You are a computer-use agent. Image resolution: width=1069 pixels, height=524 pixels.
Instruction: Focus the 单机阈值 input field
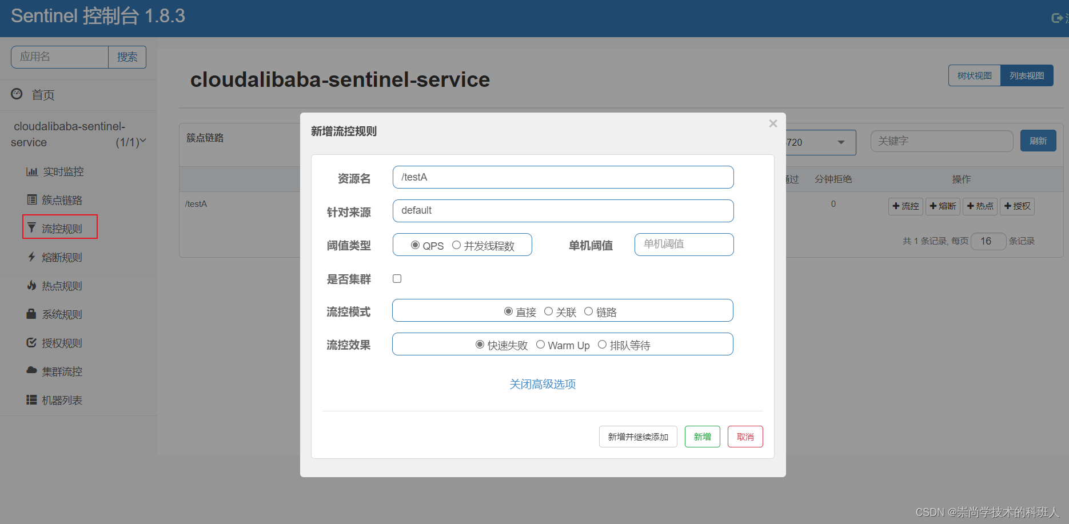tap(684, 245)
